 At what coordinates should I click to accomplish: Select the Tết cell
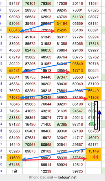click(14, 171)
